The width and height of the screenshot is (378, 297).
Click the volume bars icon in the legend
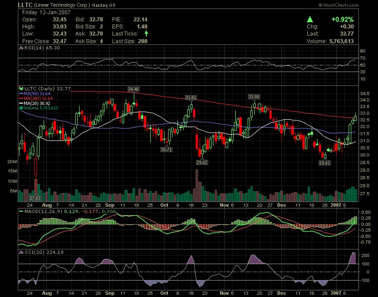[x=21, y=108]
